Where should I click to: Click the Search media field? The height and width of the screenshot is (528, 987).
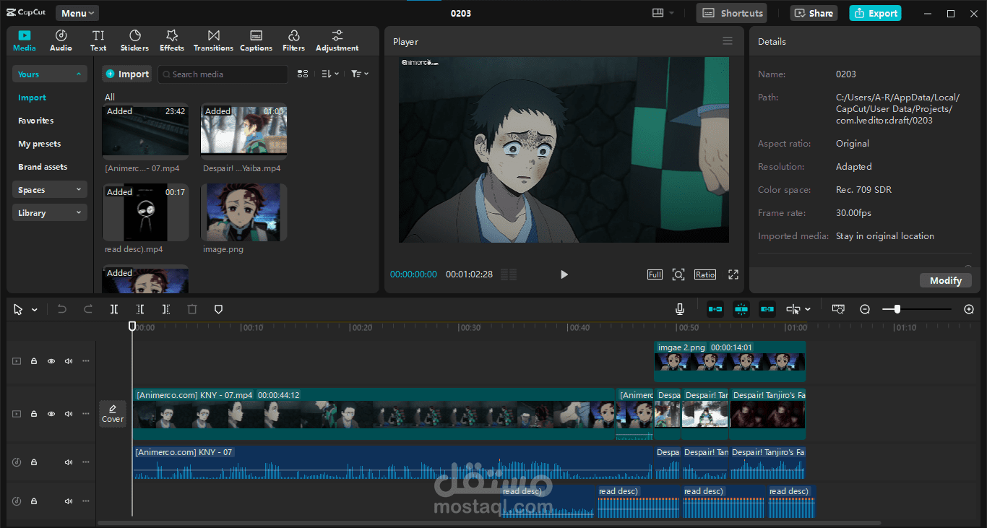pyautogui.click(x=223, y=74)
